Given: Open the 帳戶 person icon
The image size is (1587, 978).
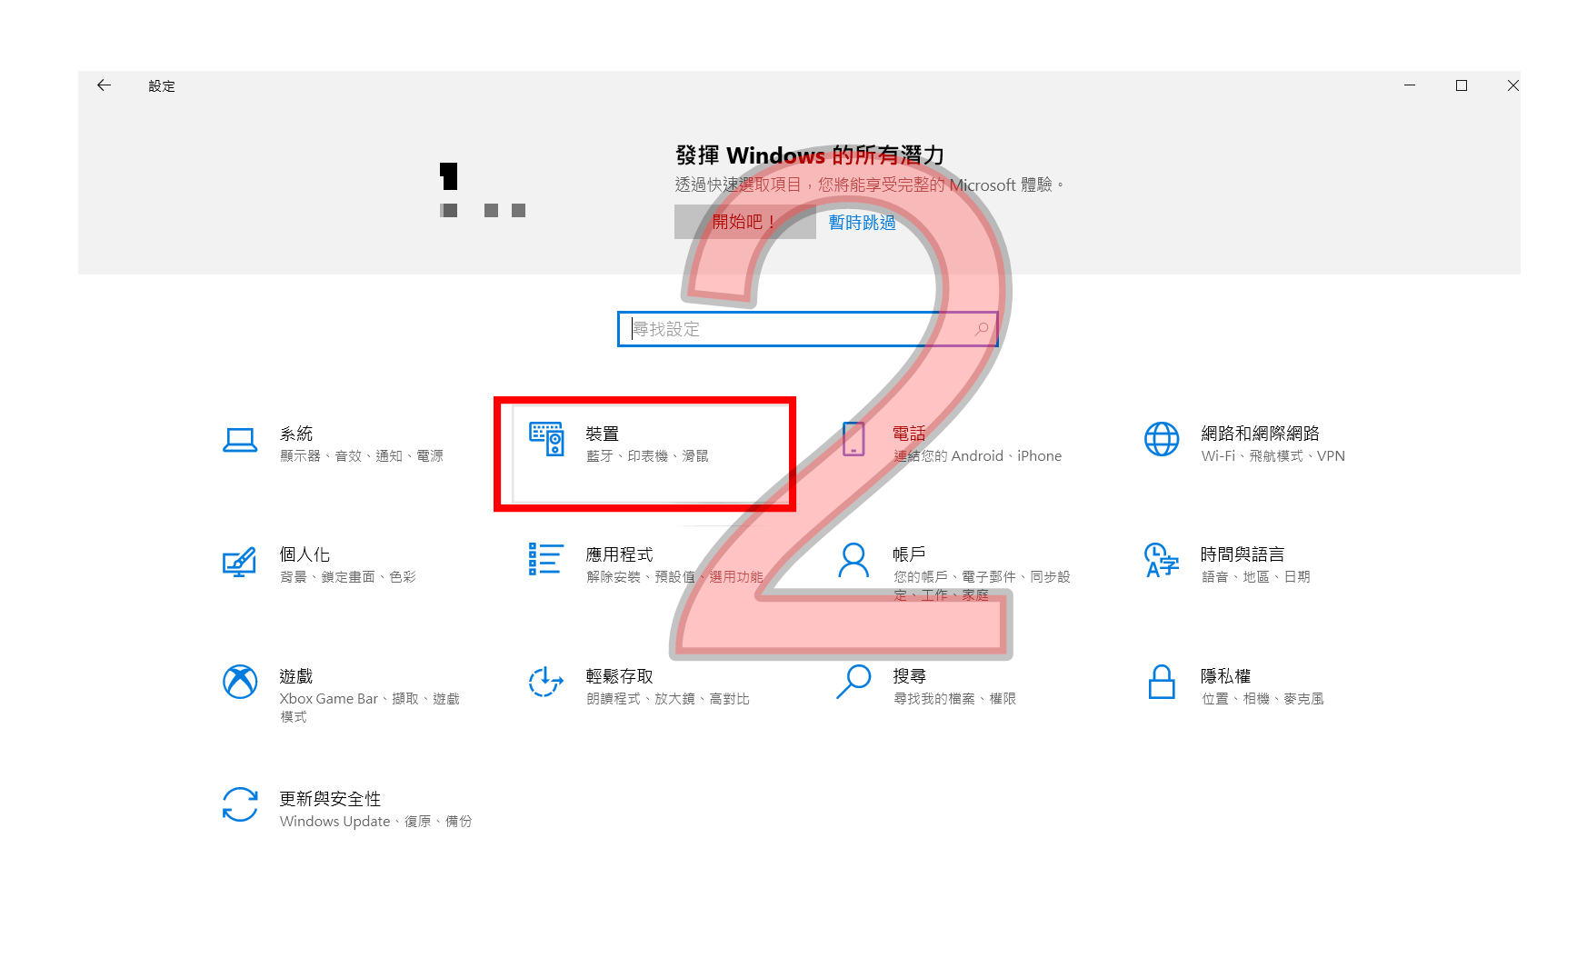Looking at the screenshot, I should [x=853, y=561].
